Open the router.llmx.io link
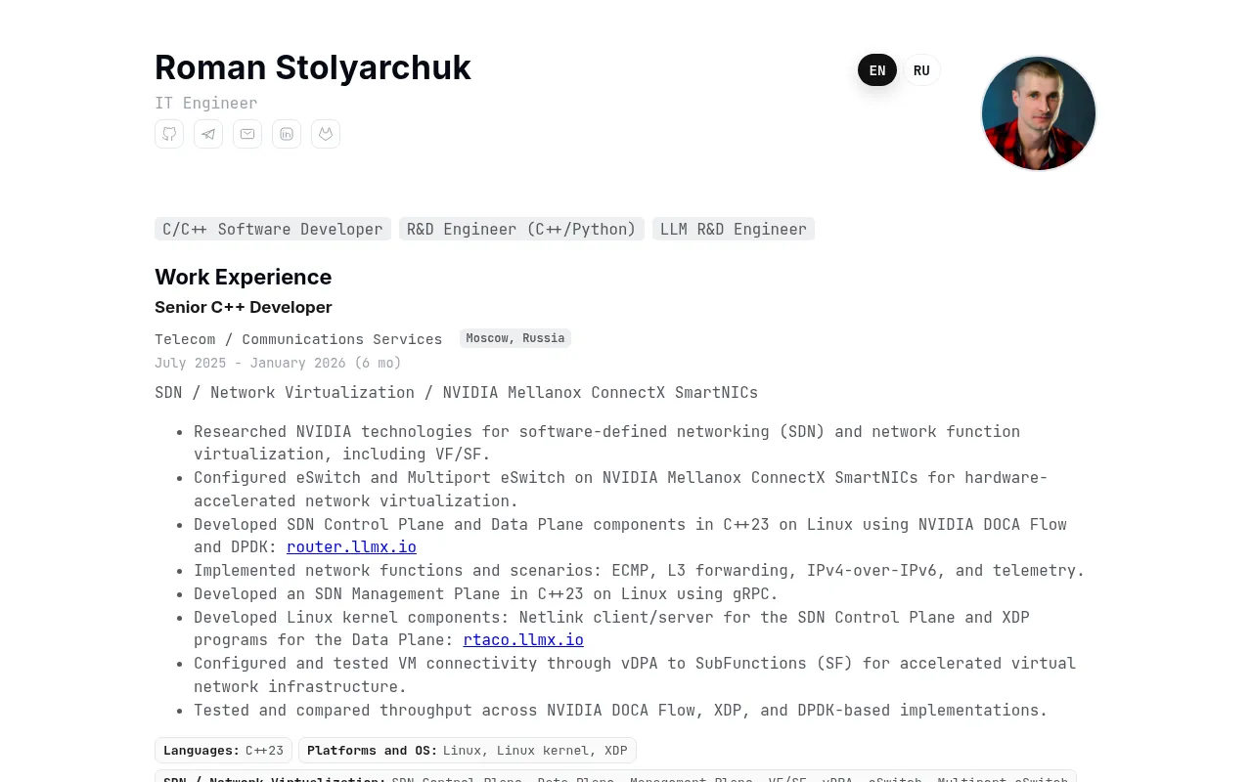The height and width of the screenshot is (782, 1252). coord(351,547)
